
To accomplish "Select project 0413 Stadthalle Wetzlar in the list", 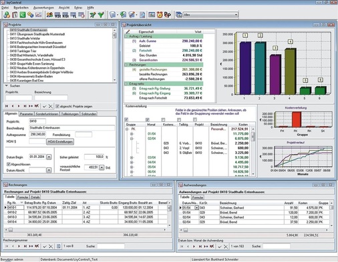I will tap(25, 39).
